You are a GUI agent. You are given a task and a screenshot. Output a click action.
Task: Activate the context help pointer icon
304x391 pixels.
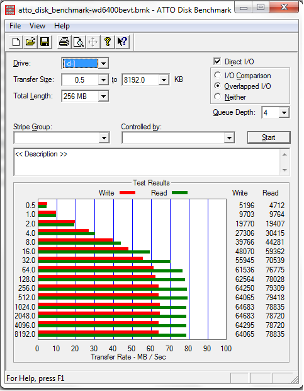(x=122, y=42)
